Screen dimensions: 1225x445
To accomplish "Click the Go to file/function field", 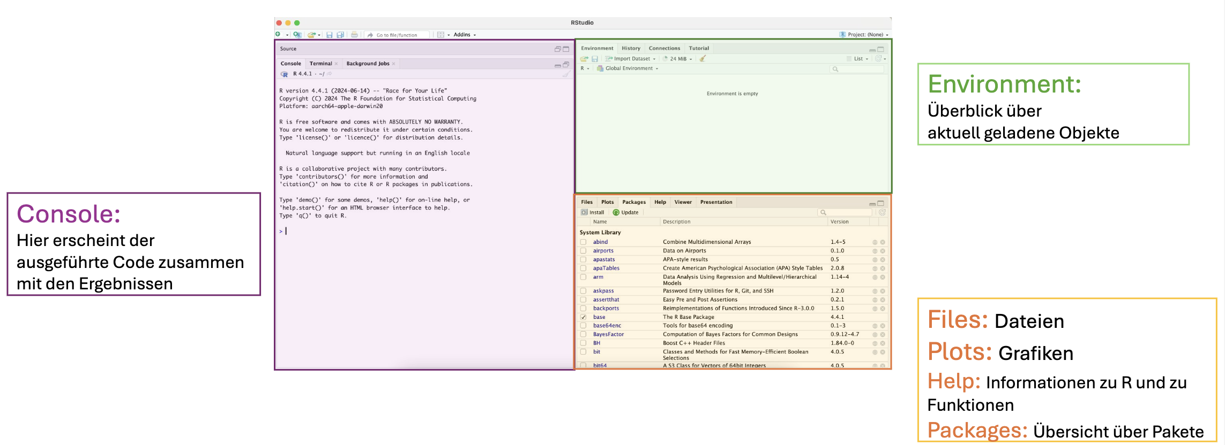I will (397, 35).
